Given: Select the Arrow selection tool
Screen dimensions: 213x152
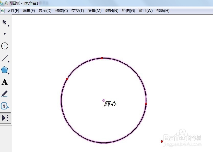Looking at the screenshot, I should (x=5, y=22).
